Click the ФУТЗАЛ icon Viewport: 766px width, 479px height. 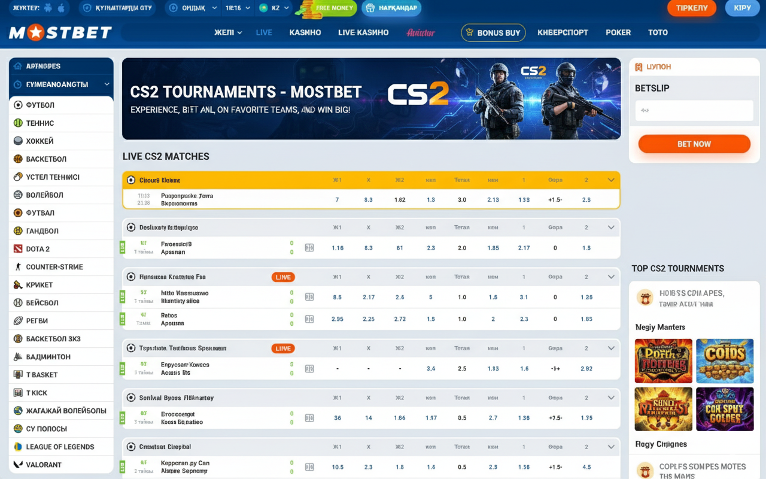tap(18, 213)
